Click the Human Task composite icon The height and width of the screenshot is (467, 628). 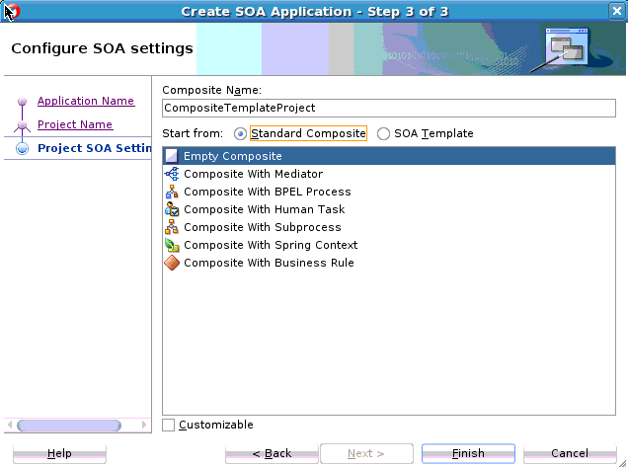(172, 209)
